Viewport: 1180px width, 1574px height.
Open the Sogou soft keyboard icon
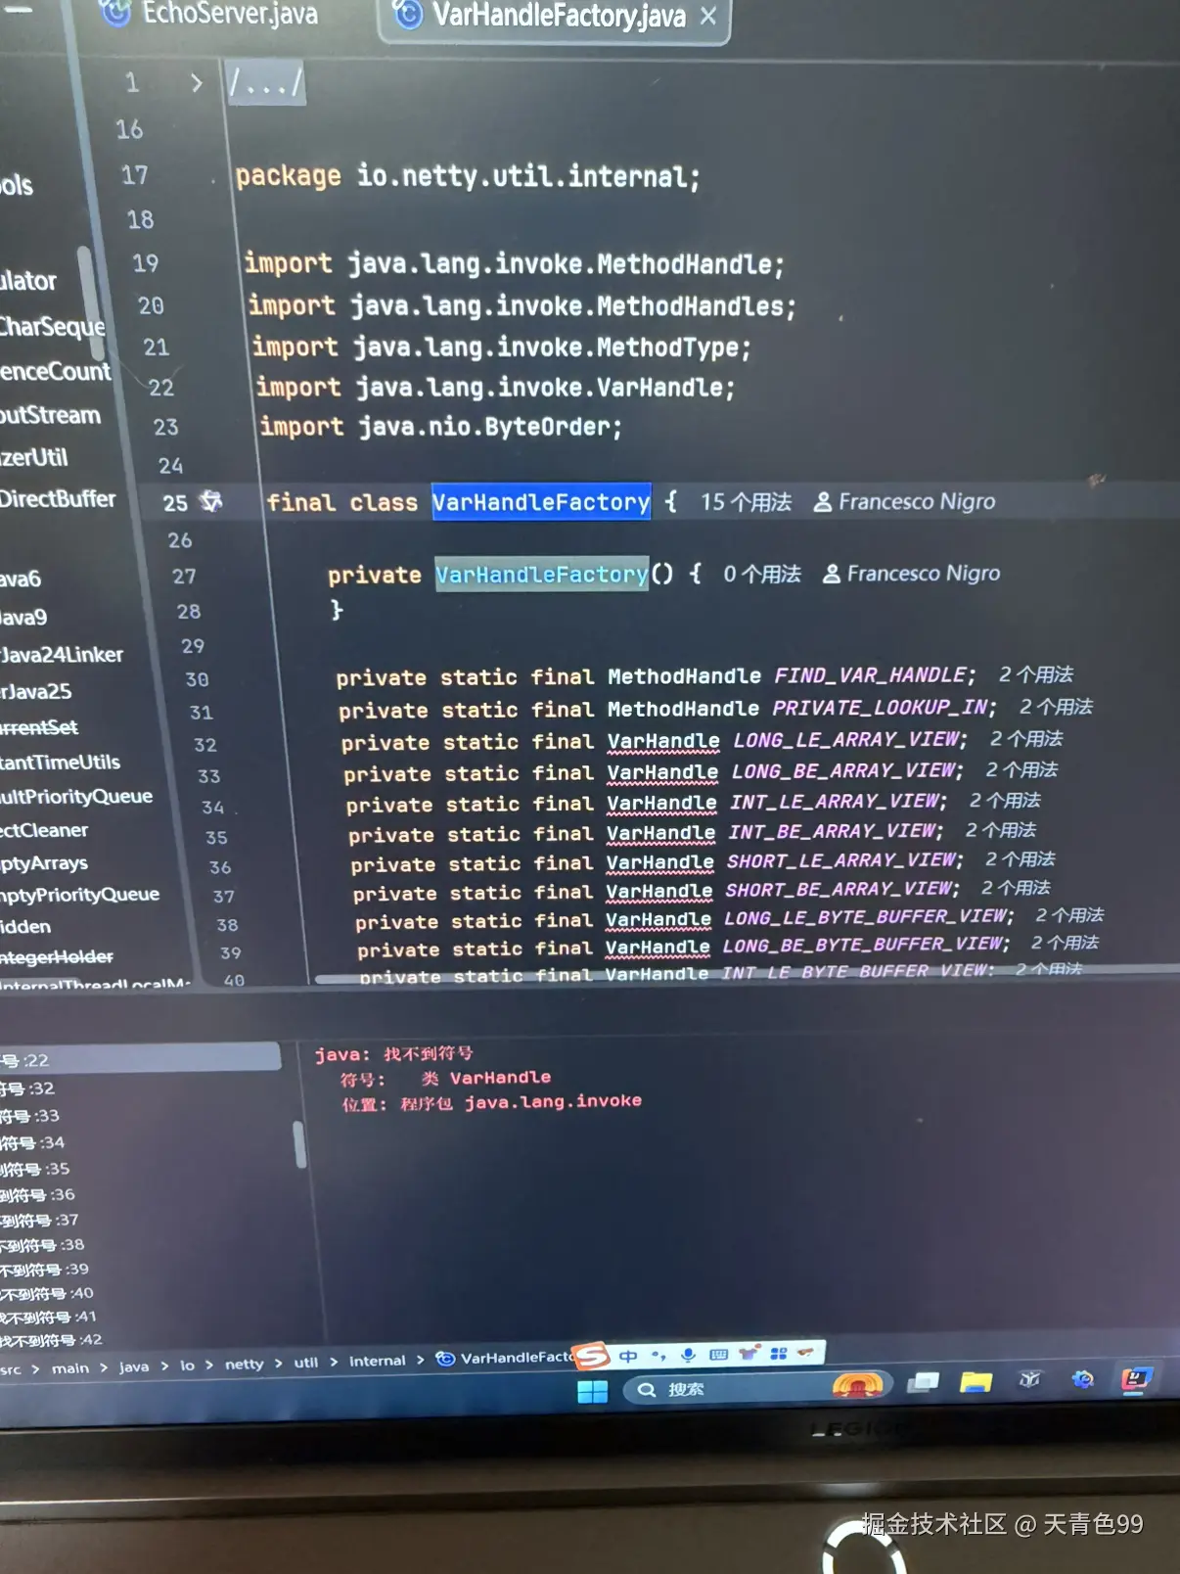click(x=718, y=1355)
